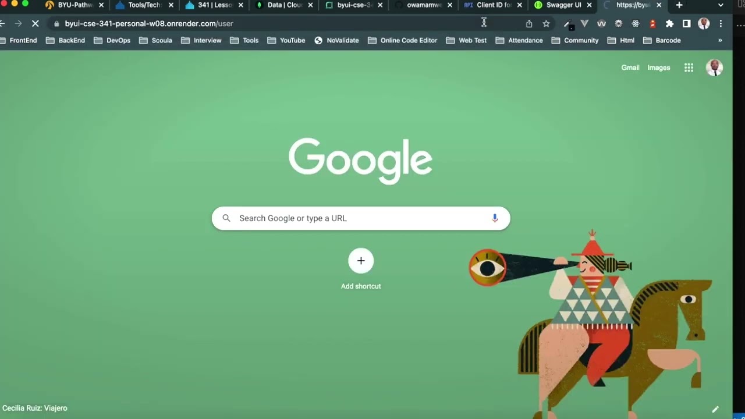Open the Tools bookmarks folder

pos(244,41)
